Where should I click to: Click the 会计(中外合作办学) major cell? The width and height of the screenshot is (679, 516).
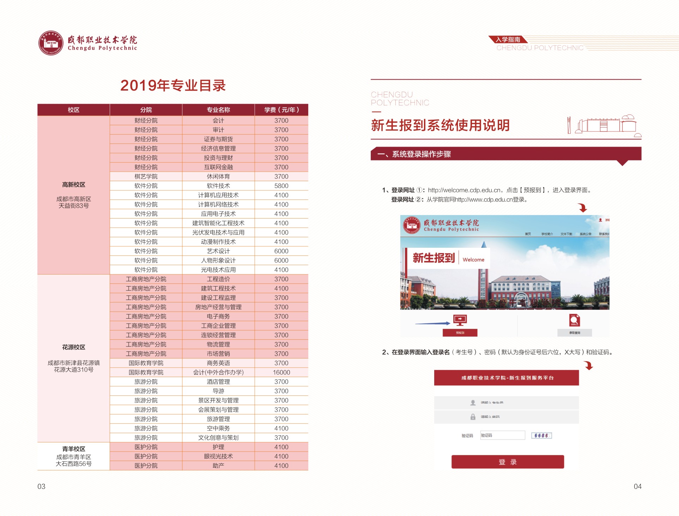(x=218, y=372)
